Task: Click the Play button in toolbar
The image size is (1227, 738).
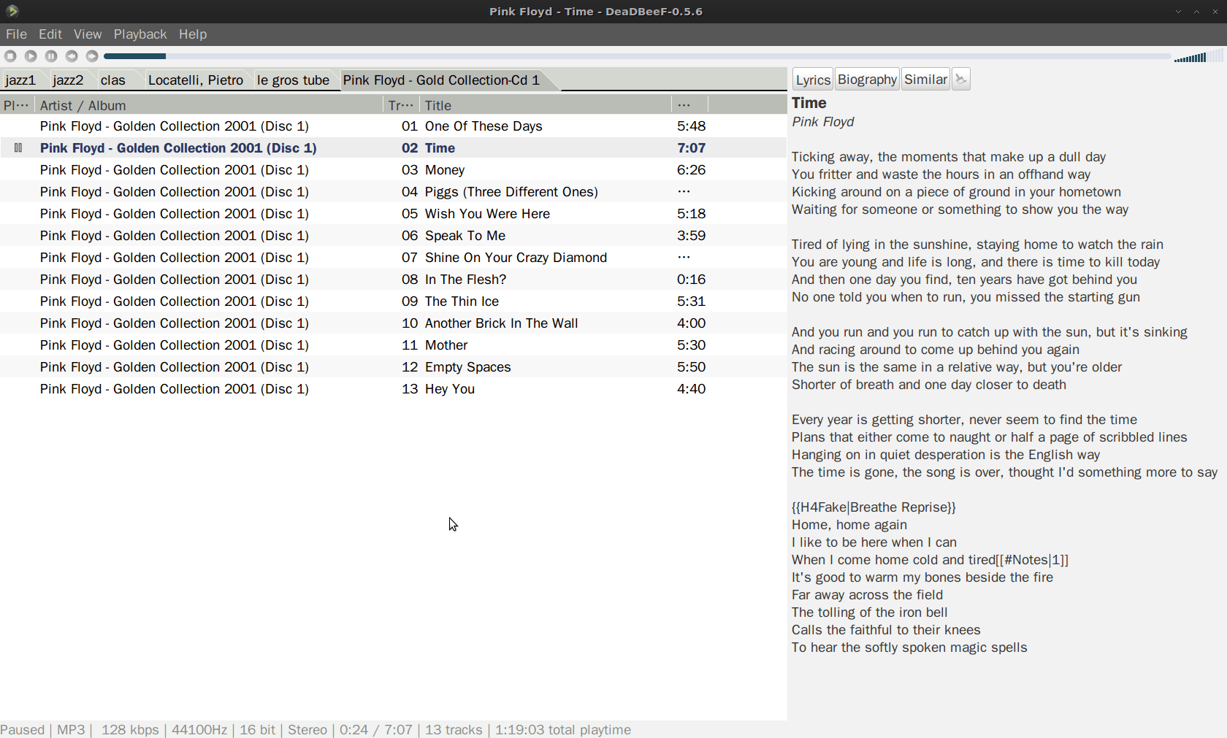Action: (31, 56)
